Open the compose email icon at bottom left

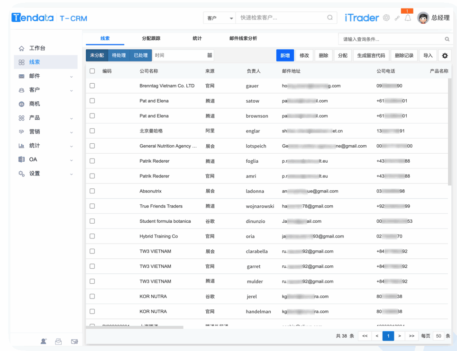[x=74, y=341]
